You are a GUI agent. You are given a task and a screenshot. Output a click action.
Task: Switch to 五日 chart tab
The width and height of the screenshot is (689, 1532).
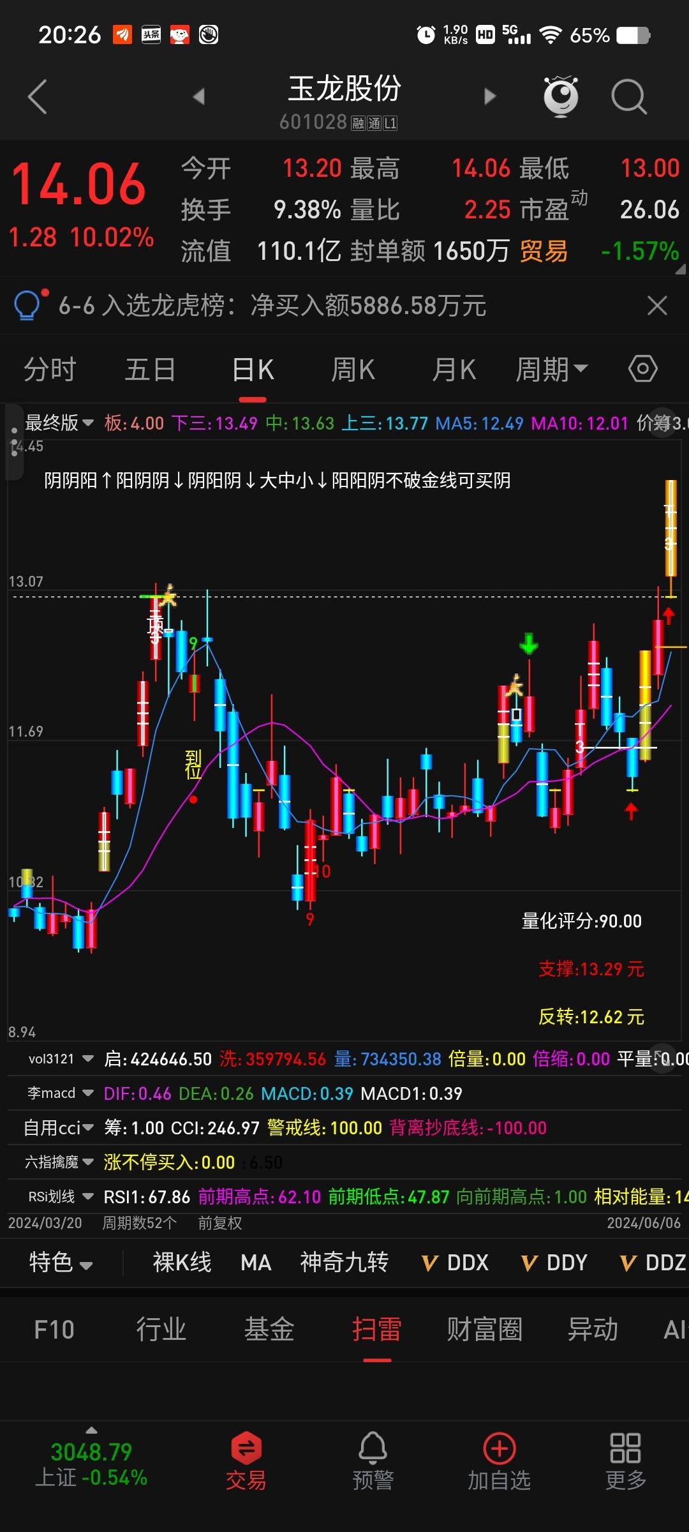click(151, 370)
